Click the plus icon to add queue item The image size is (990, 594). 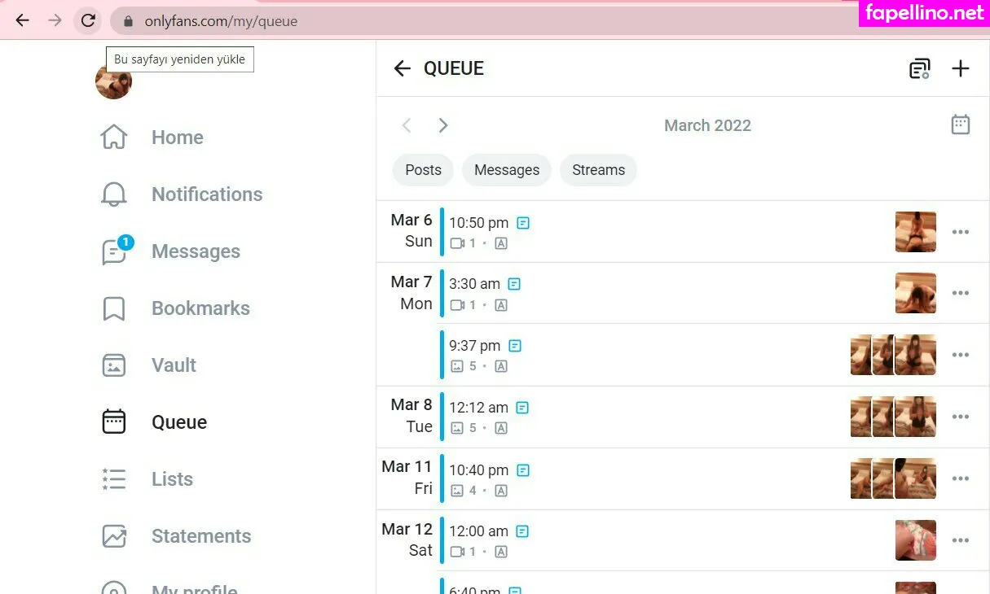click(x=961, y=68)
